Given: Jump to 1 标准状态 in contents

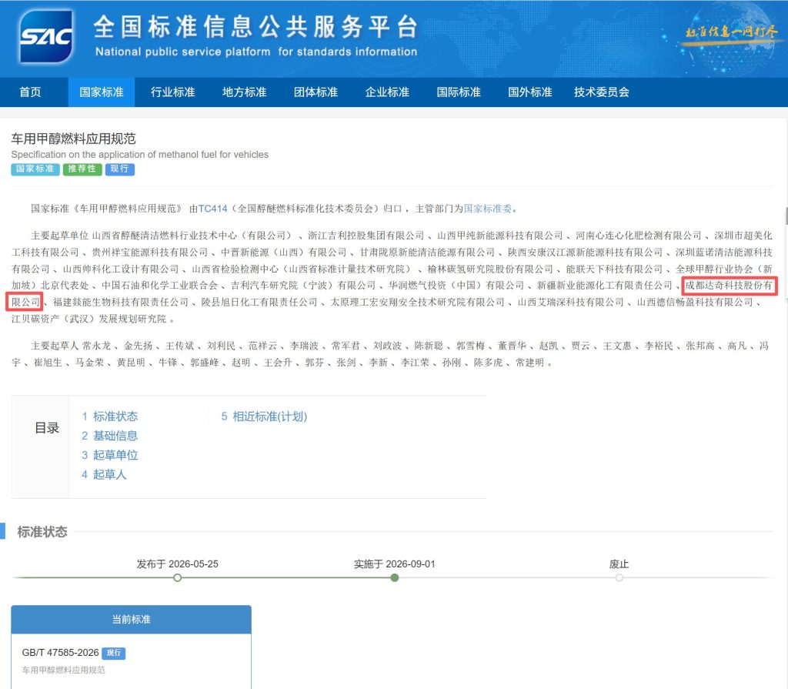Looking at the screenshot, I should (x=109, y=416).
